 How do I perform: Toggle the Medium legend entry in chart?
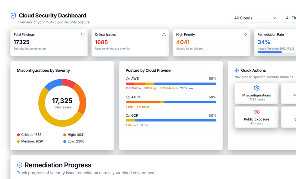[30, 141]
